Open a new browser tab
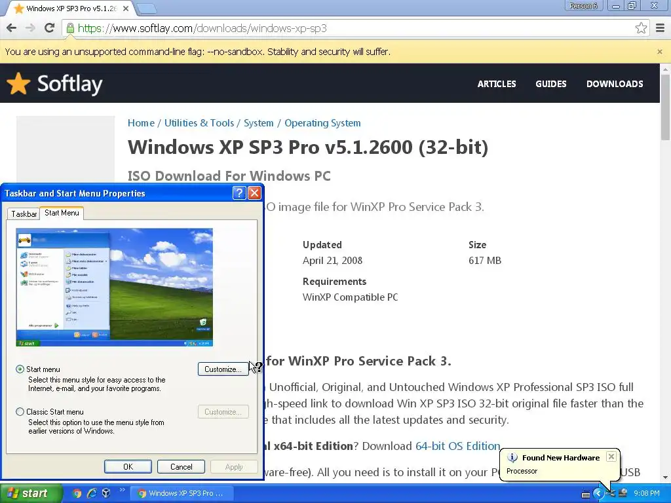This screenshot has width=671, height=503. point(147,8)
